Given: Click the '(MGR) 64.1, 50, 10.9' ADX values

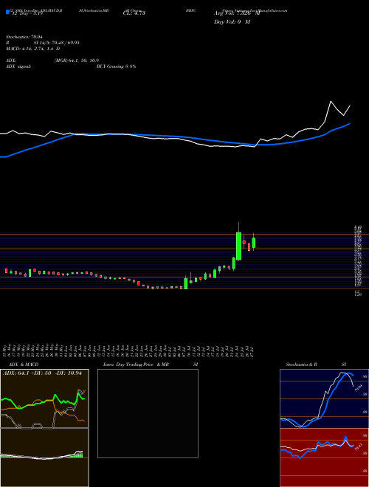Looking at the screenshot, I should pyautogui.click(x=77, y=61).
